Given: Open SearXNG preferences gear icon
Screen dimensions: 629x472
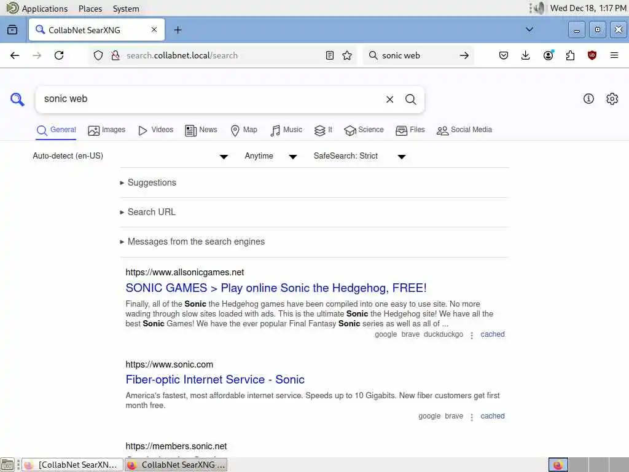Looking at the screenshot, I should [612, 99].
